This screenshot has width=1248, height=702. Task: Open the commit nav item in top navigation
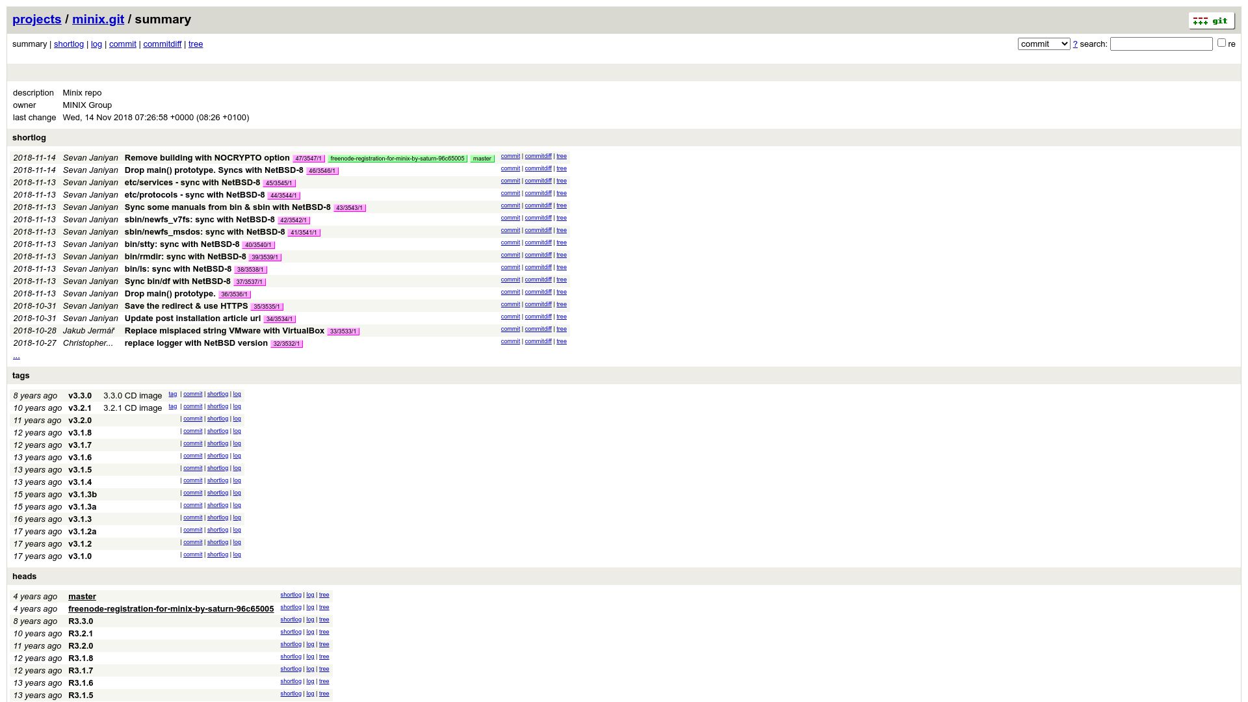(123, 44)
